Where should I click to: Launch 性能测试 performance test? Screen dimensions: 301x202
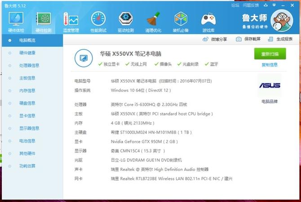(98, 22)
